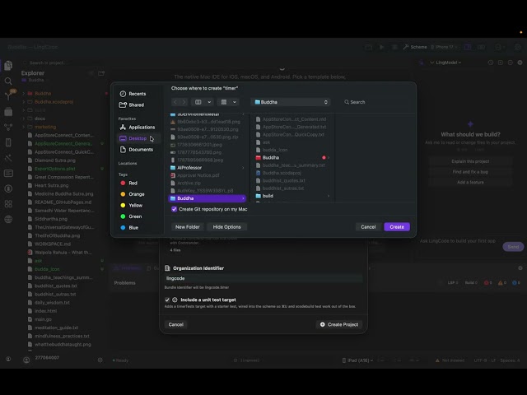This screenshot has height=395, width=527.
Task: Open source control branch icon with badge
Action: tap(9, 95)
